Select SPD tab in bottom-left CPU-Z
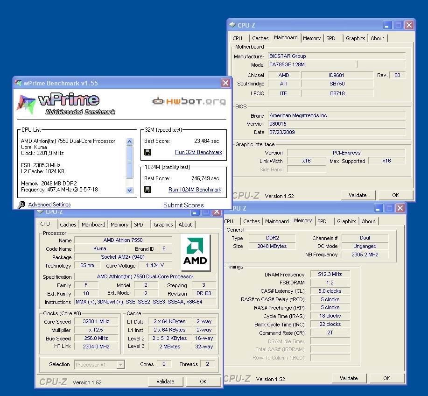The image size is (428, 396). (x=139, y=225)
